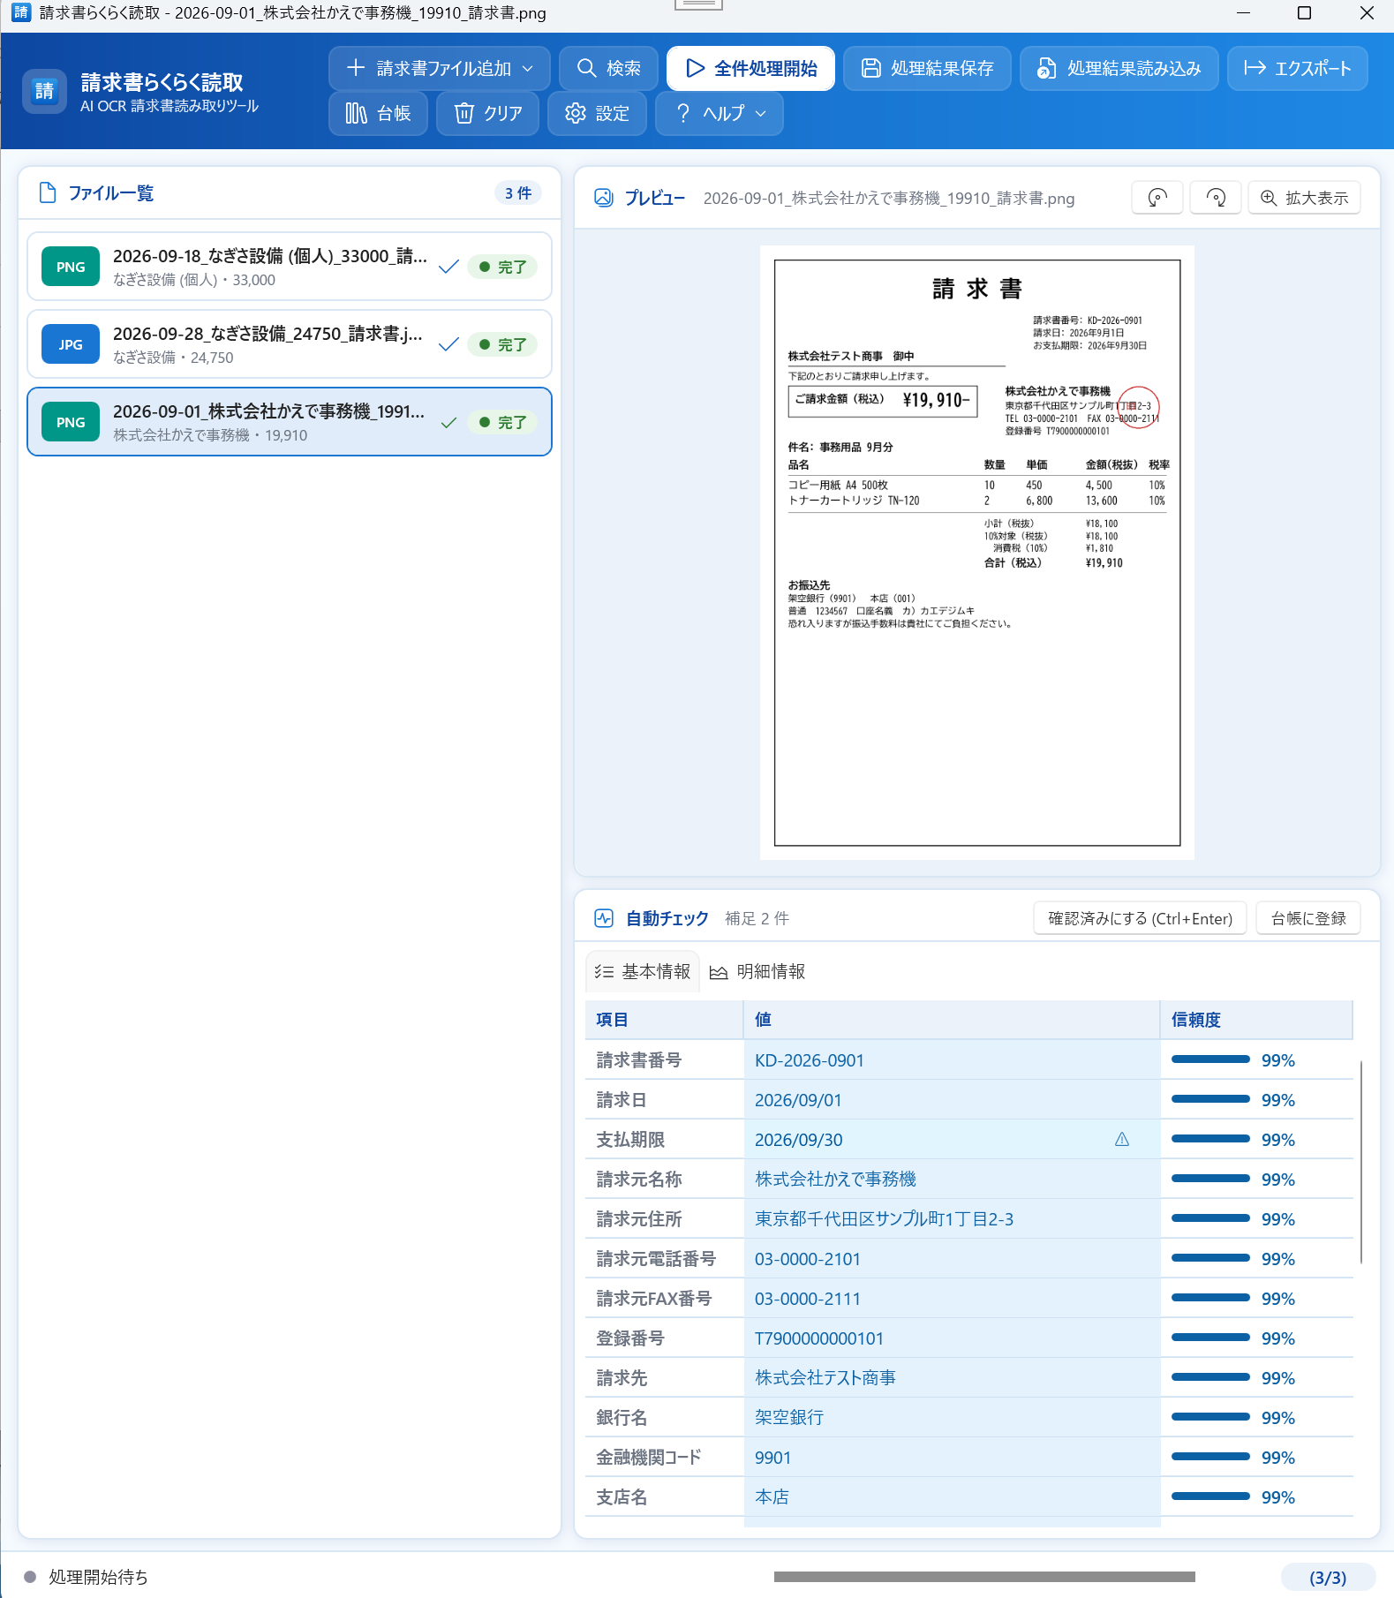
Task: Click the rotate left icon in preview header
Action: 1157,198
